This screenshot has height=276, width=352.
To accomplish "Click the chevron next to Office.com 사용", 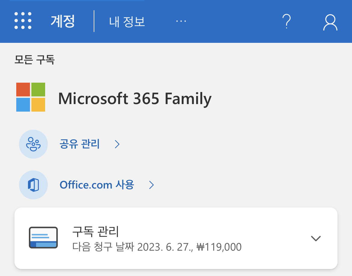I will coord(152,185).
